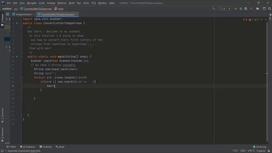The width and height of the screenshot is (272, 153).
Task: Click the Build Project hammer icon
Action: 213,8
